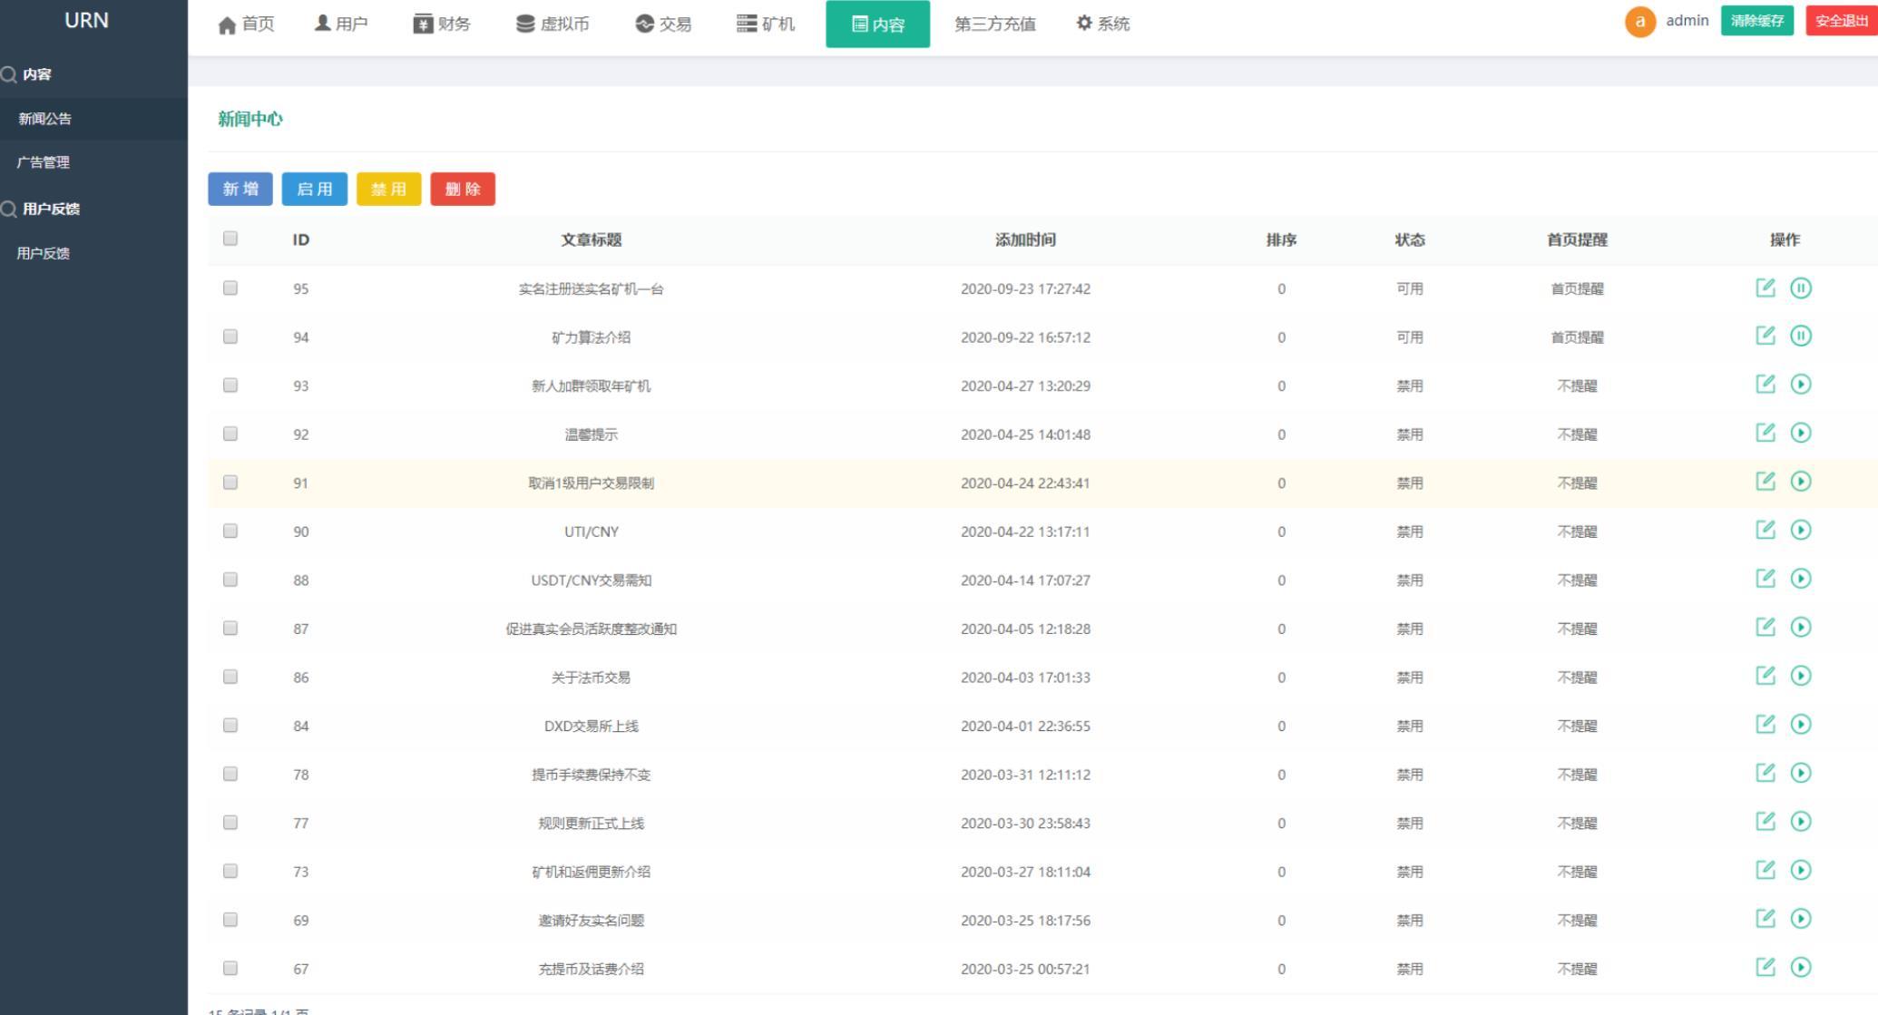Open the 首页 top menu

[247, 24]
